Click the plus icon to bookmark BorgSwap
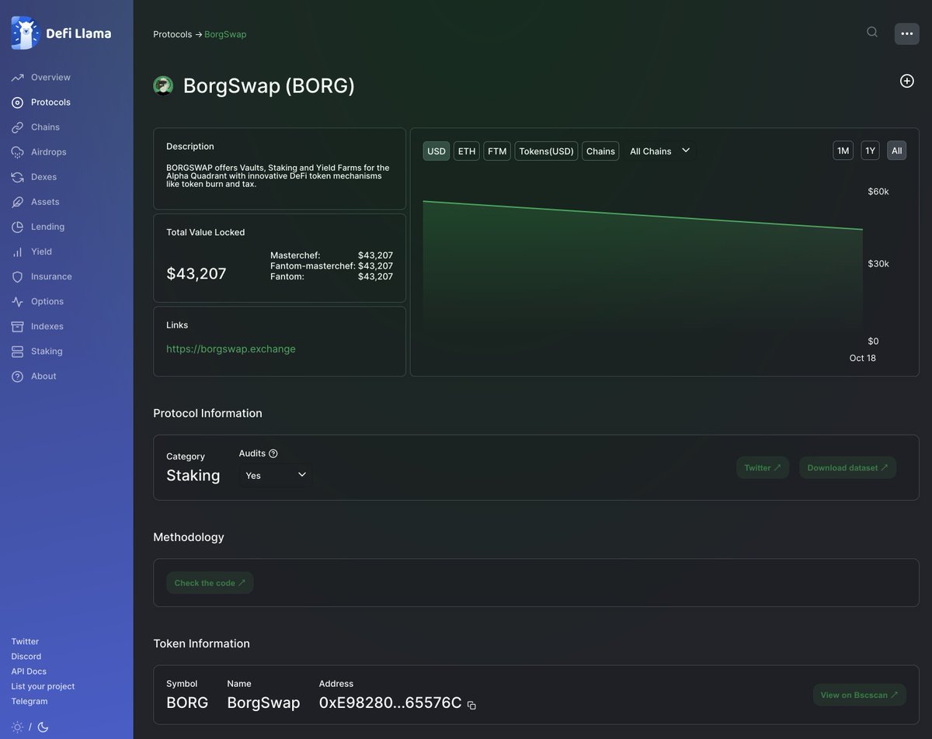The width and height of the screenshot is (932, 739). pos(906,81)
